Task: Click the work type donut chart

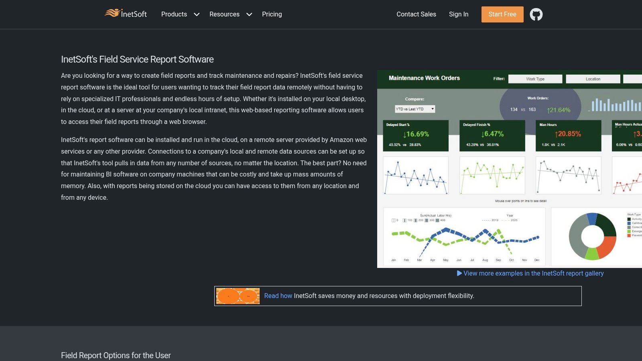Action: pos(592,236)
